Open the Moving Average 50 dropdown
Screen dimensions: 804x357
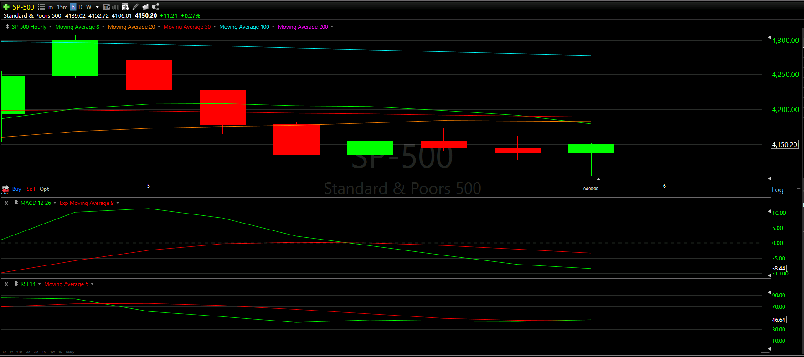215,26
